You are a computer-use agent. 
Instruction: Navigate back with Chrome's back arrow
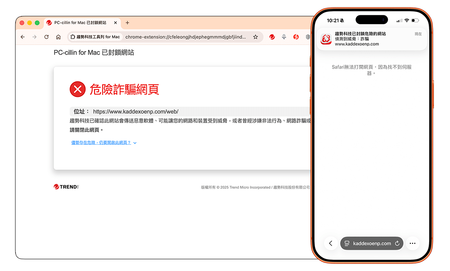(22, 37)
